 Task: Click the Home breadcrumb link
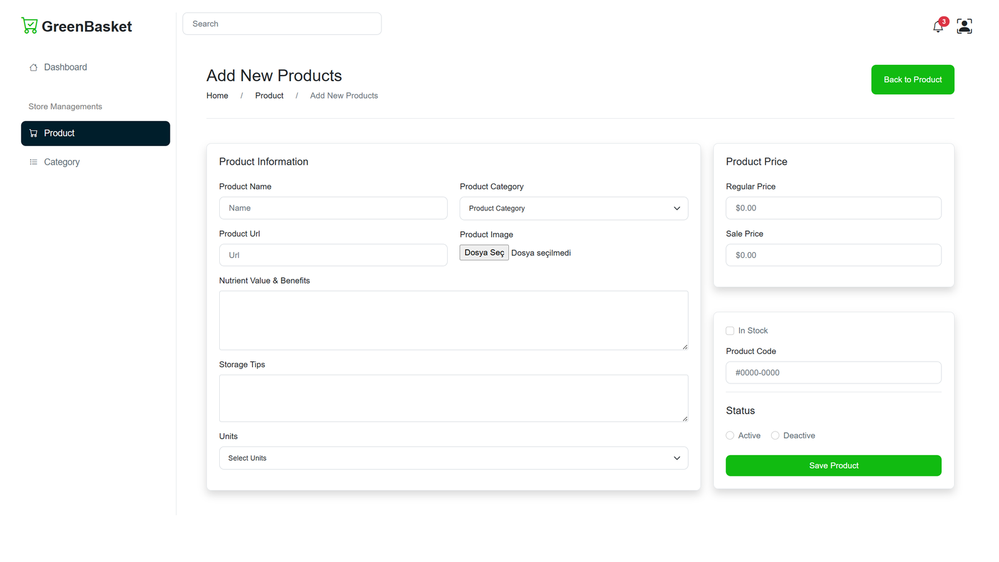point(217,96)
